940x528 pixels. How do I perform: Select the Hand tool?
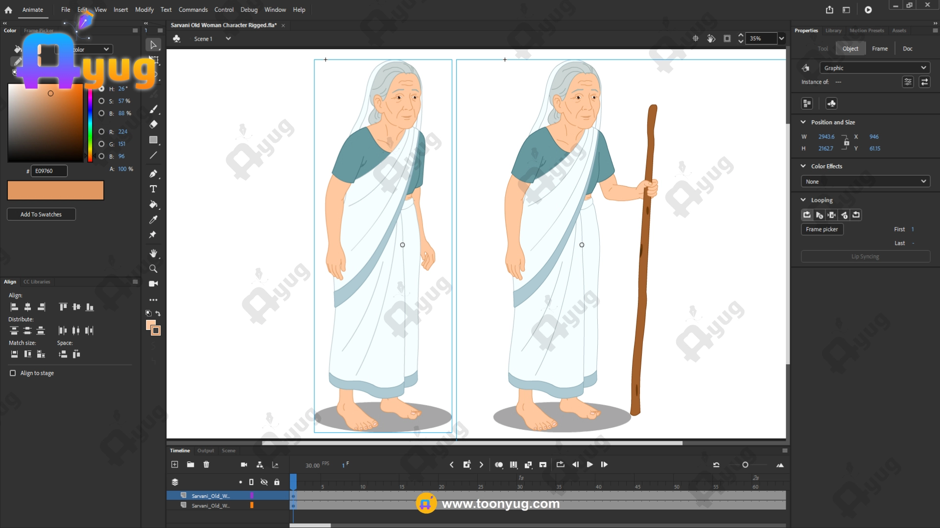tap(153, 253)
